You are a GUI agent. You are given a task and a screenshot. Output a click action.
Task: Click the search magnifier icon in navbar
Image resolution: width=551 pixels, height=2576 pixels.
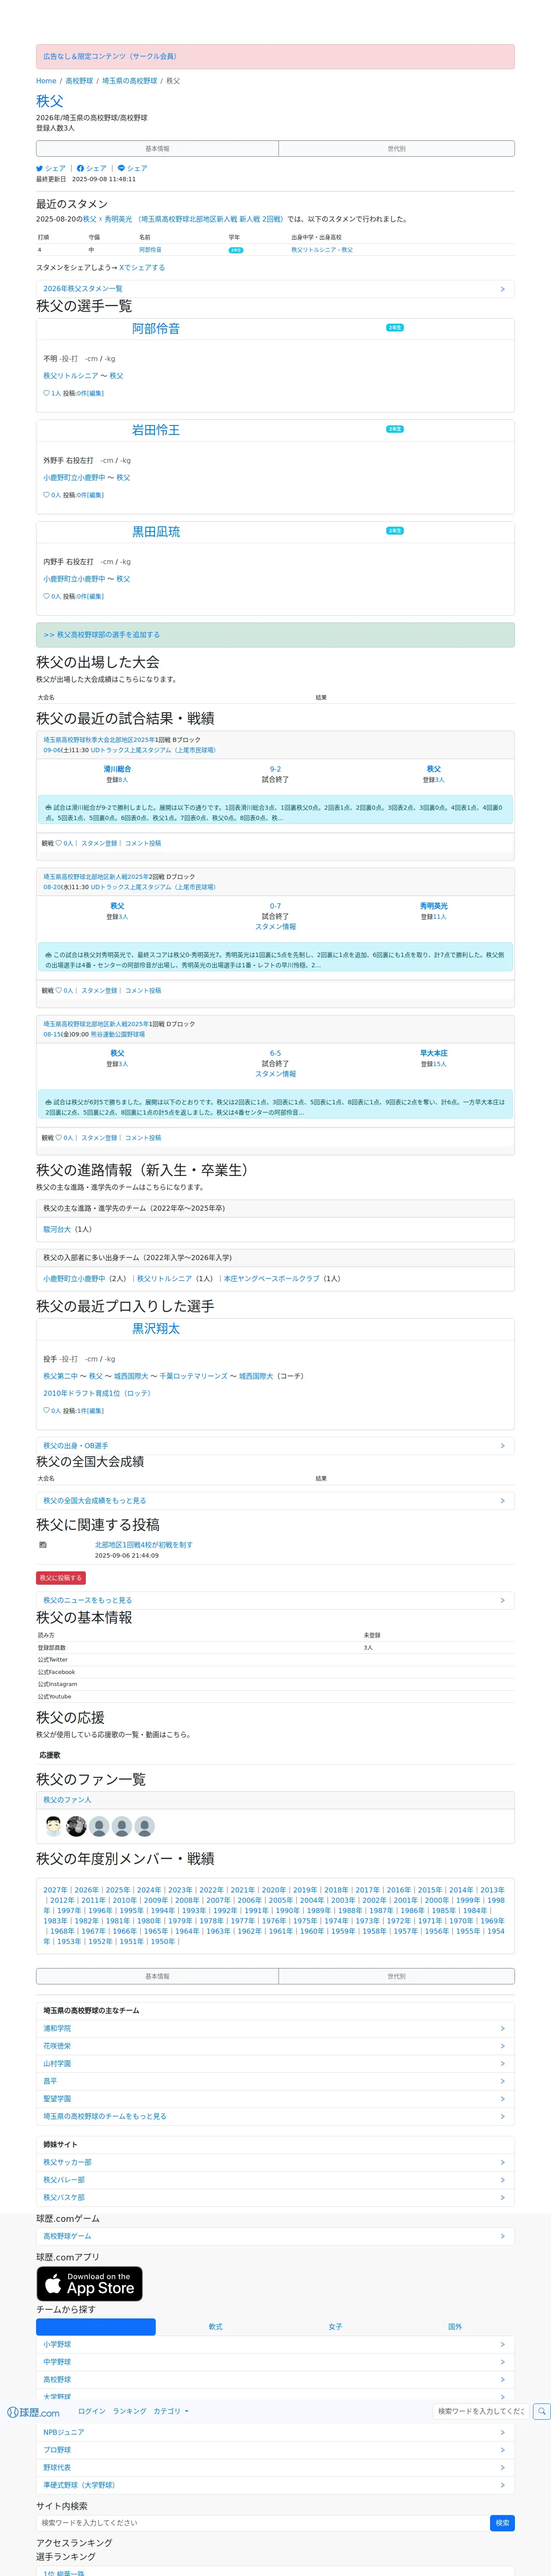click(541, 2411)
